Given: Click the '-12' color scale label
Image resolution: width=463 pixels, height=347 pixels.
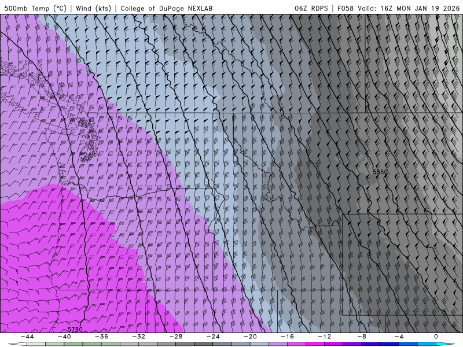Looking at the screenshot, I should pyautogui.click(x=325, y=337).
